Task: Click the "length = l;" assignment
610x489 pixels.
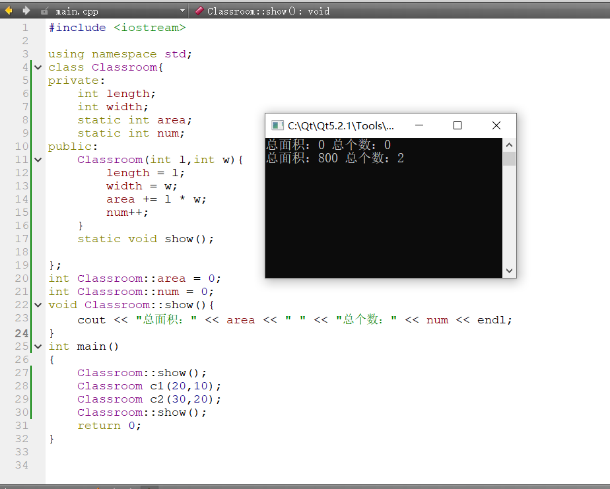Action: (145, 173)
